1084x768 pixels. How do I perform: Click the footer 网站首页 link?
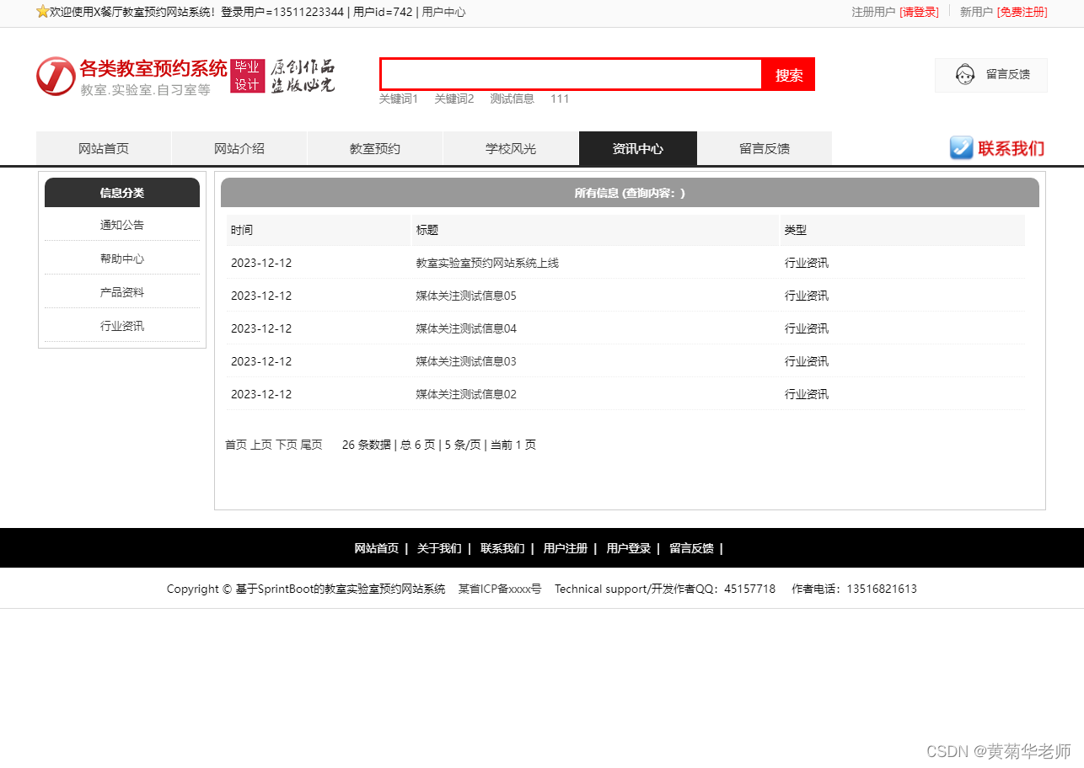(376, 548)
